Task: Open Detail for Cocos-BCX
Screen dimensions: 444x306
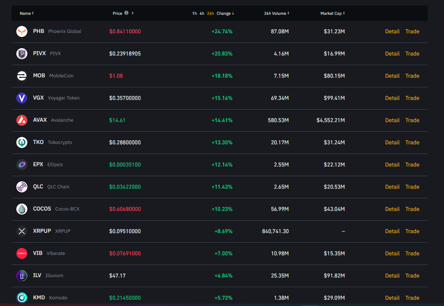Action: tap(392, 209)
